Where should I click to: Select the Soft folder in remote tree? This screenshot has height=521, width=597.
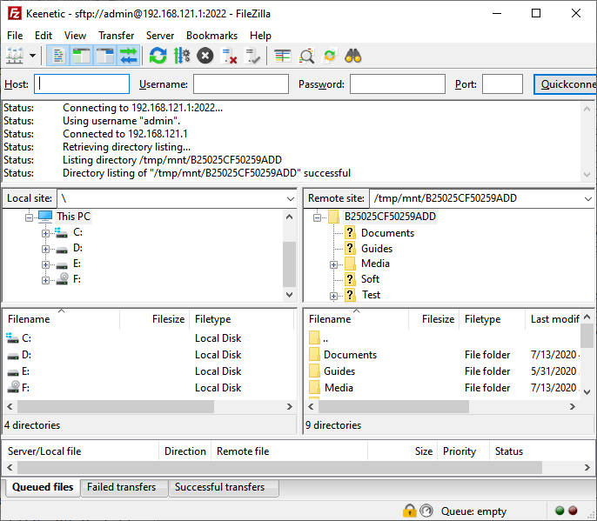pyautogui.click(x=370, y=279)
